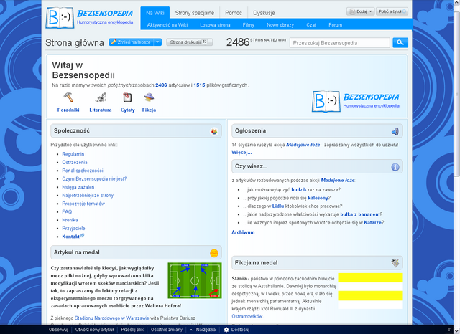Viewport: 460px width, 334px height.
Task: Open Stadionu Narodowego w Warszawie link
Action: click(x=112, y=318)
